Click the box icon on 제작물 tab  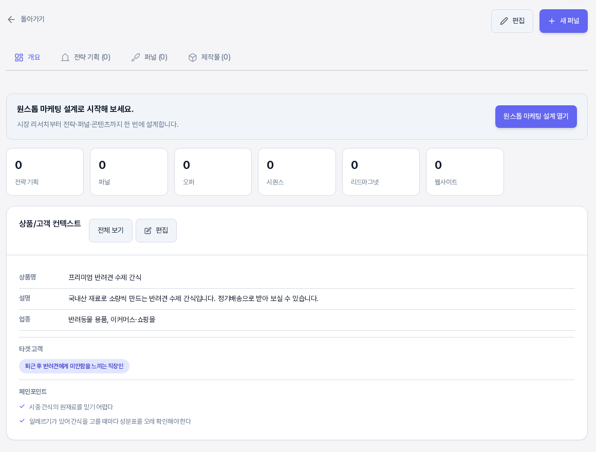tap(193, 58)
